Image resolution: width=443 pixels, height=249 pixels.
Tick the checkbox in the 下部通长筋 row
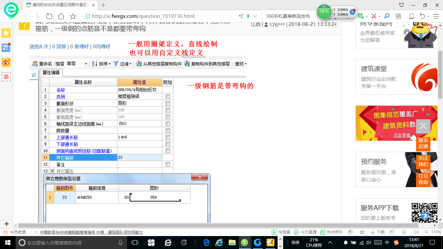[x=168, y=144]
